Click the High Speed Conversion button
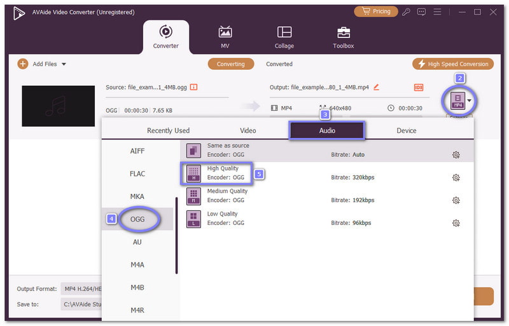This screenshot has height=326, width=509. [x=453, y=64]
